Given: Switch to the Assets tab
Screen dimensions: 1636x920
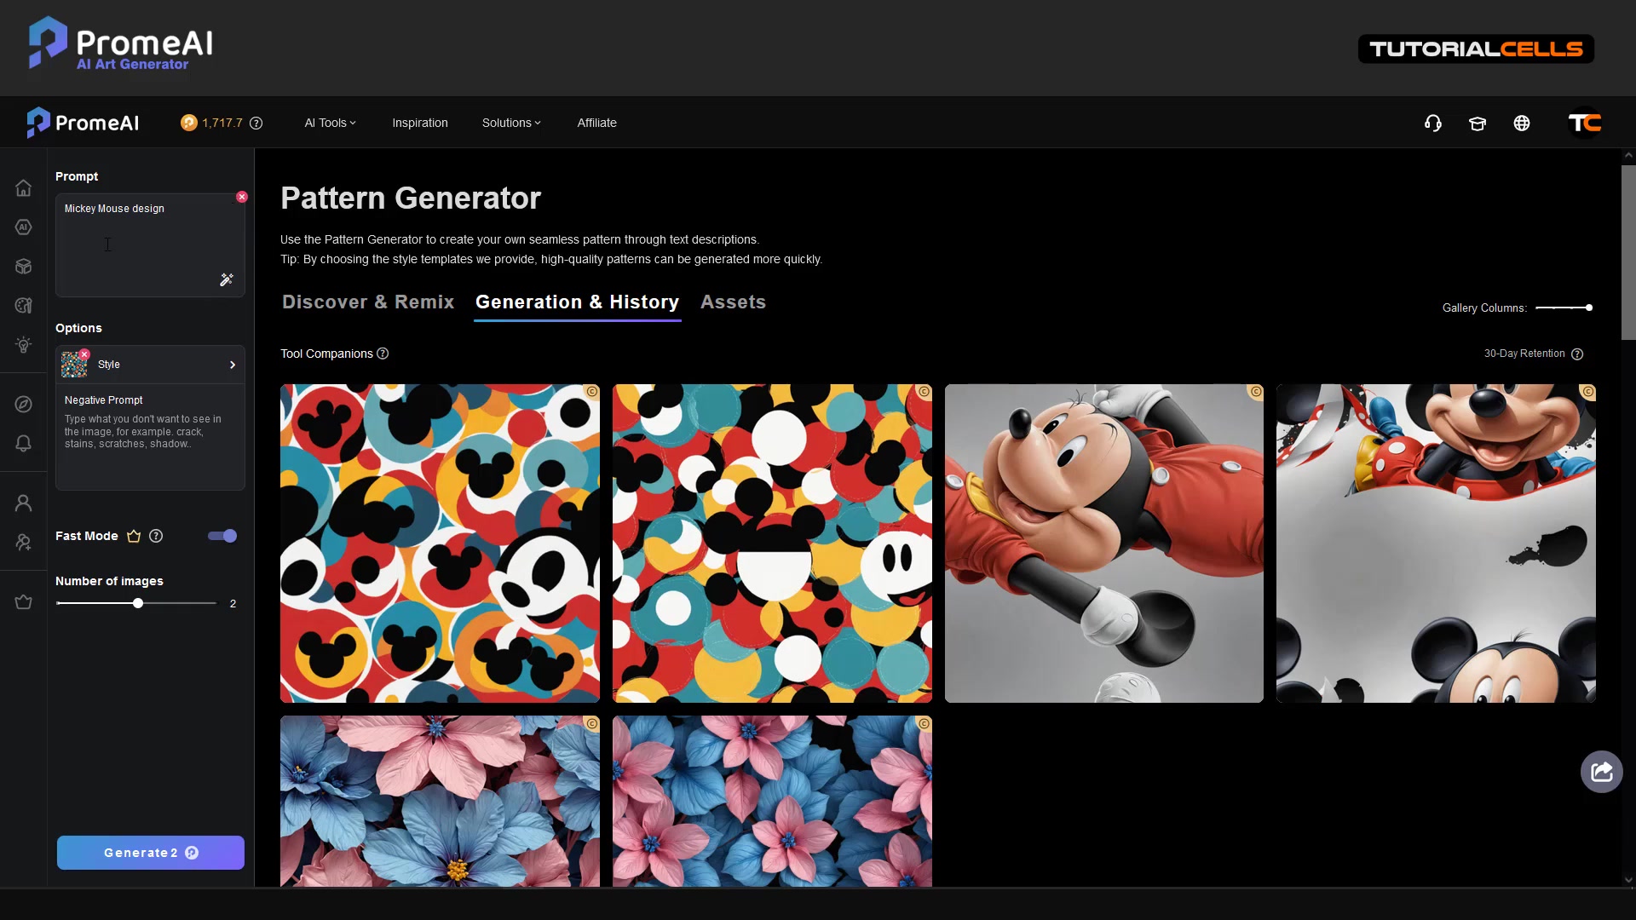Looking at the screenshot, I should (x=733, y=302).
